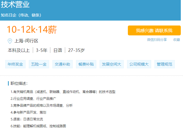Click the 五险一金 benefit tag

pos(39,64)
